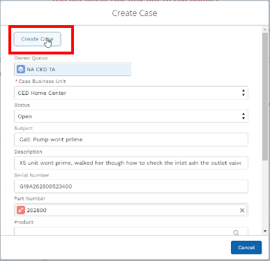Click the Description text field
The image size is (270, 261).
[x=131, y=163]
